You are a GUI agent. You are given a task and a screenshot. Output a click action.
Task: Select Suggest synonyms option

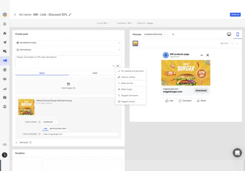pyautogui.click(x=131, y=96)
